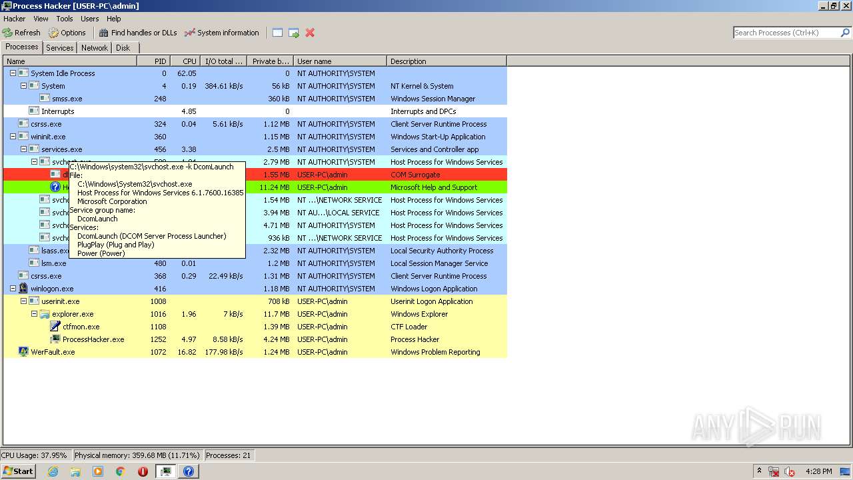Collapse the System process node

pyautogui.click(x=23, y=86)
